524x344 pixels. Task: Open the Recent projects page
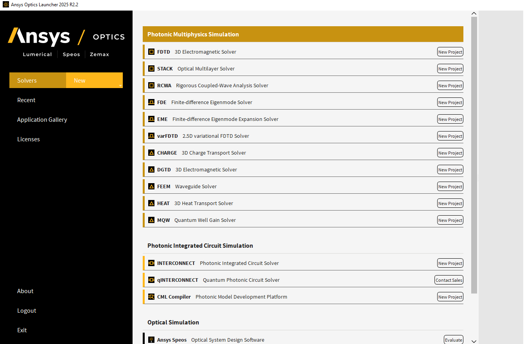[x=26, y=100]
